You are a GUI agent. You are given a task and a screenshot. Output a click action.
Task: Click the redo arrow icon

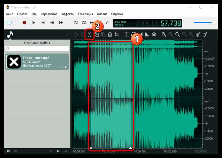(82, 34)
